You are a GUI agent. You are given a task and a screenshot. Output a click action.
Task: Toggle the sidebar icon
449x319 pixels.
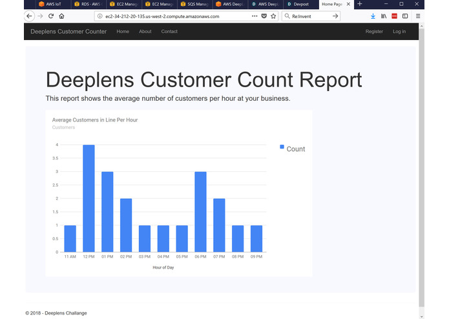(x=405, y=16)
